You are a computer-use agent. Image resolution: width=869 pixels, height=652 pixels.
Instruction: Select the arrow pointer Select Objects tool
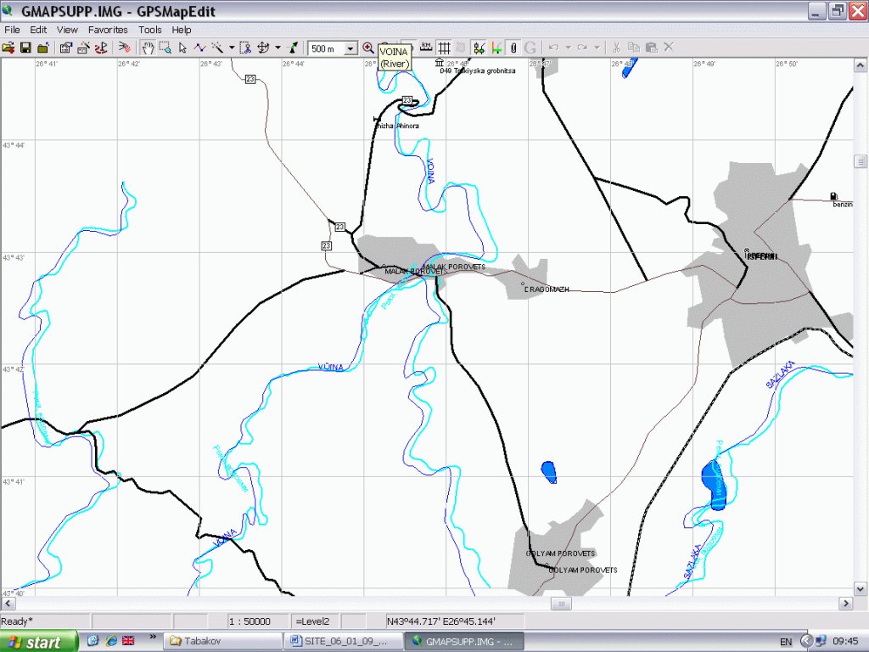click(182, 48)
